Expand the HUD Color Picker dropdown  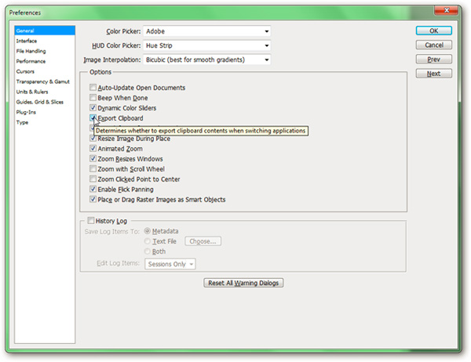click(267, 45)
